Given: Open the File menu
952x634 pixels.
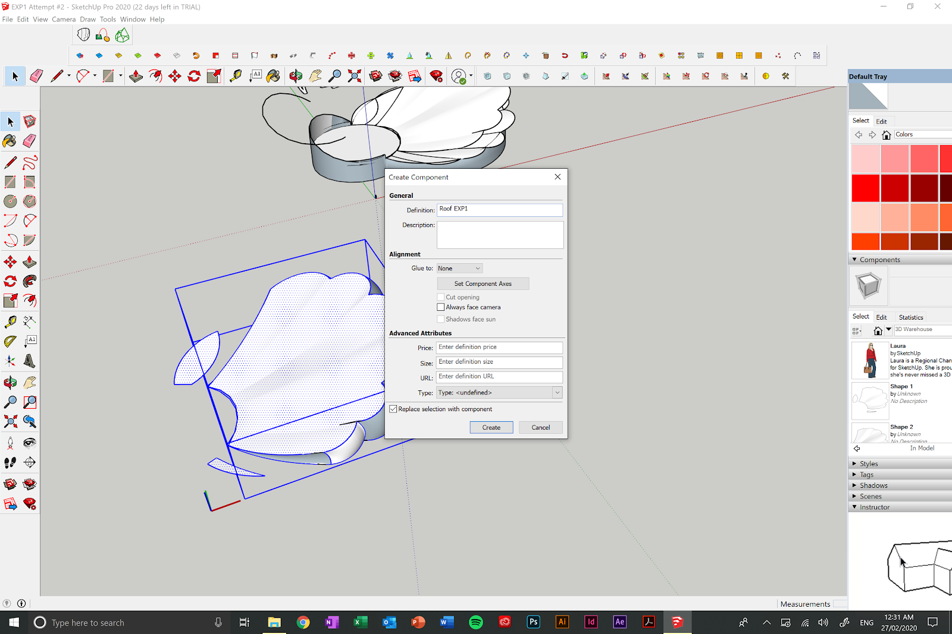Looking at the screenshot, I should (7, 20).
